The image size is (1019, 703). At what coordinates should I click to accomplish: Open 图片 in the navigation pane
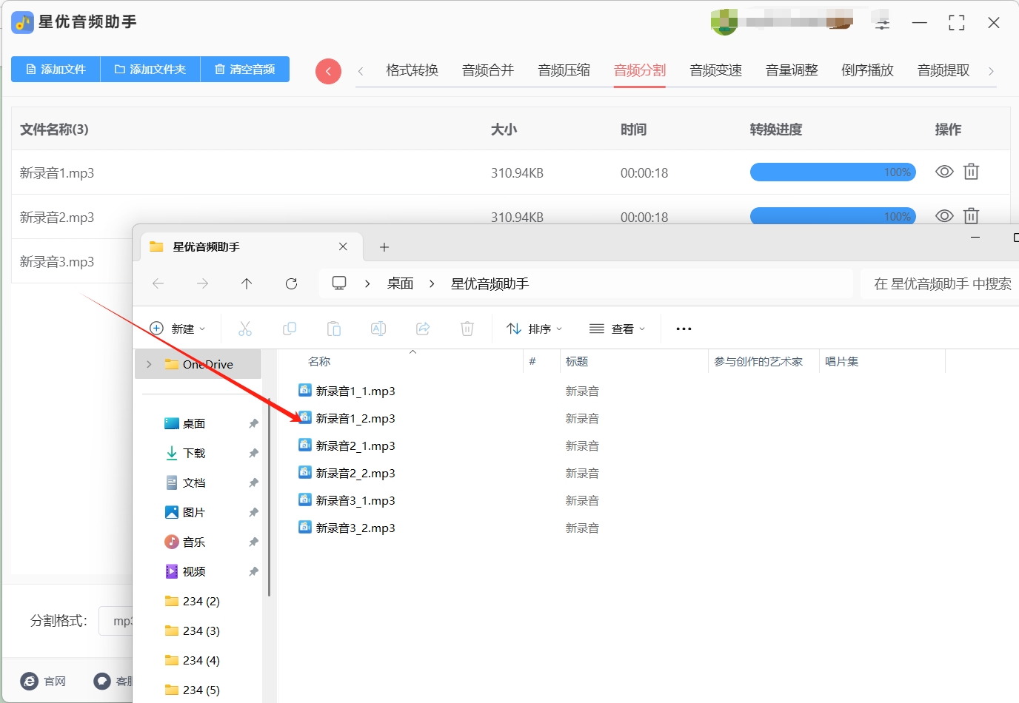tap(185, 512)
